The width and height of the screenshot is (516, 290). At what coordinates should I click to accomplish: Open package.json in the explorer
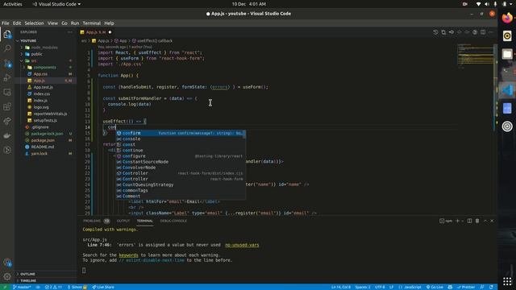coord(43,140)
